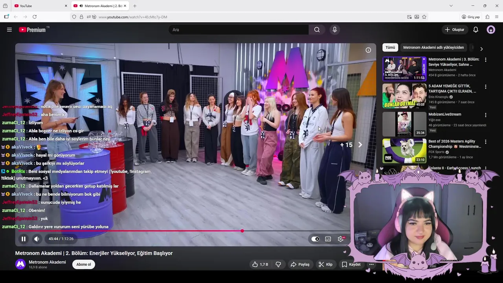Open '5 ADAM YEMEĞE GİTTİK' video thumbnail
This screenshot has height=283, width=503.
tap(404, 96)
